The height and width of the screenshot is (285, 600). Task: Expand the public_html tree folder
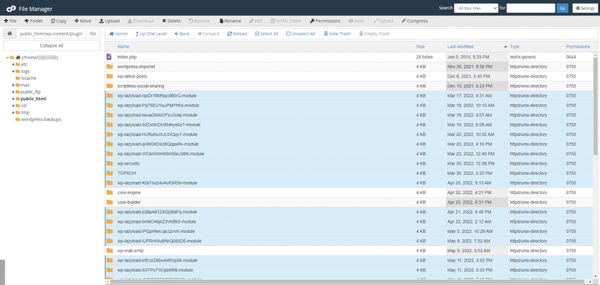click(x=13, y=99)
